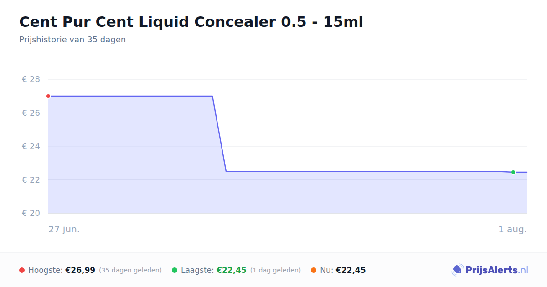Click the steep price drop line segment
Screen dimensions: 547x287
click(x=219, y=134)
